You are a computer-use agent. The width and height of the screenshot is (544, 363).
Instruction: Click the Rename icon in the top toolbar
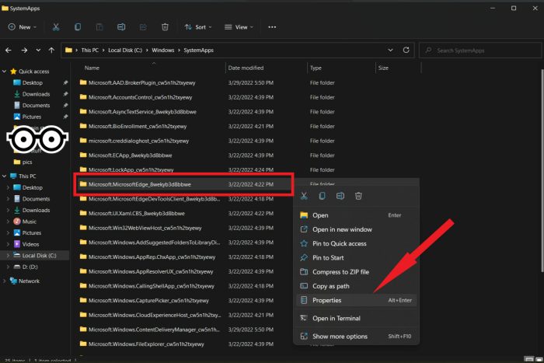click(121, 27)
